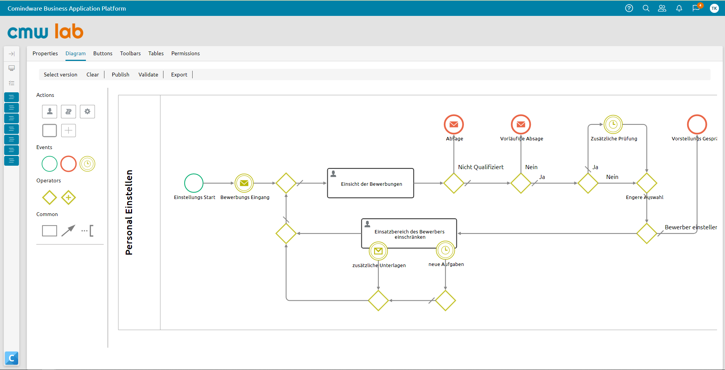Select the service task gear icon
The width and height of the screenshot is (725, 370).
87,112
